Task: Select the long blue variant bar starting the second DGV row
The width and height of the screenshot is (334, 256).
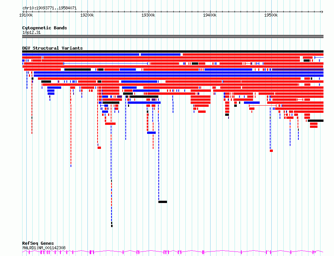Action: 81,55
